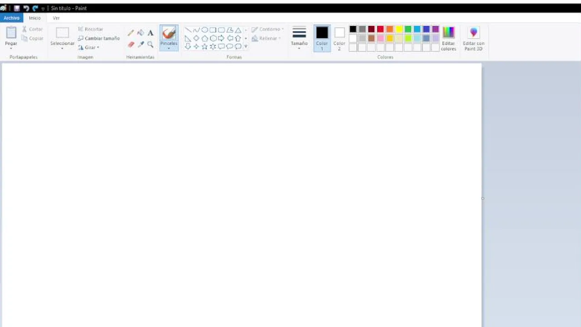Select the Magnifier tool

150,45
